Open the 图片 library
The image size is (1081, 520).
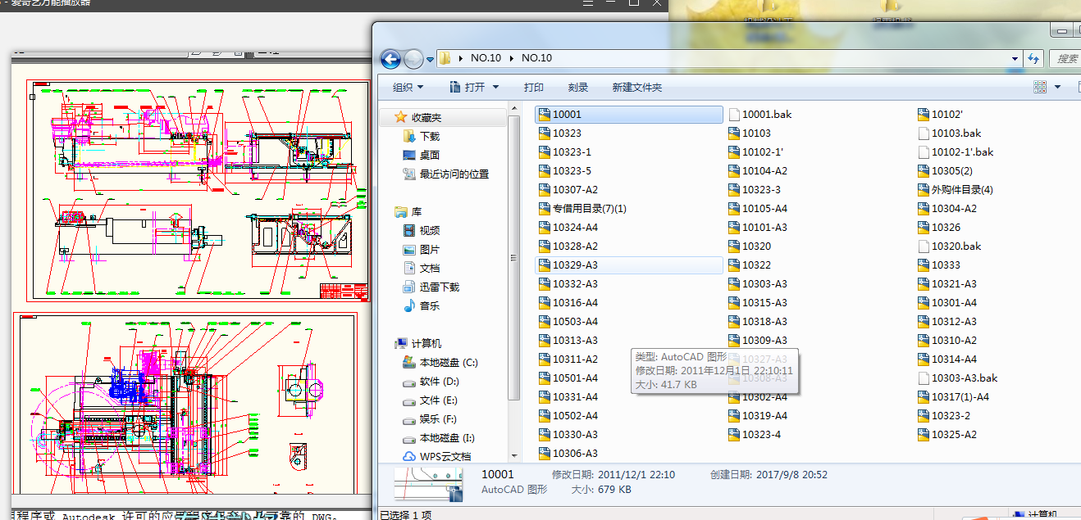[422, 250]
